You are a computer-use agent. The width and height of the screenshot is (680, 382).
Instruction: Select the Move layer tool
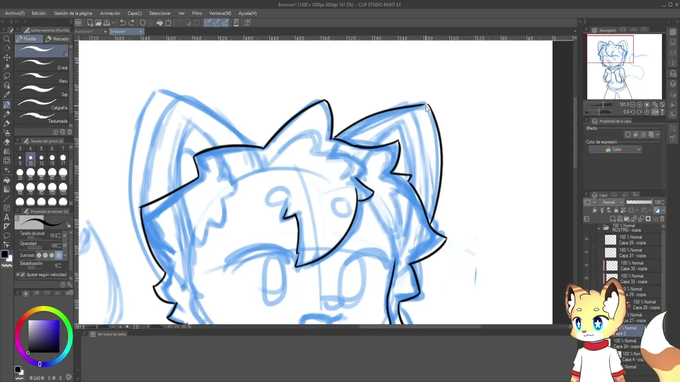point(7,57)
